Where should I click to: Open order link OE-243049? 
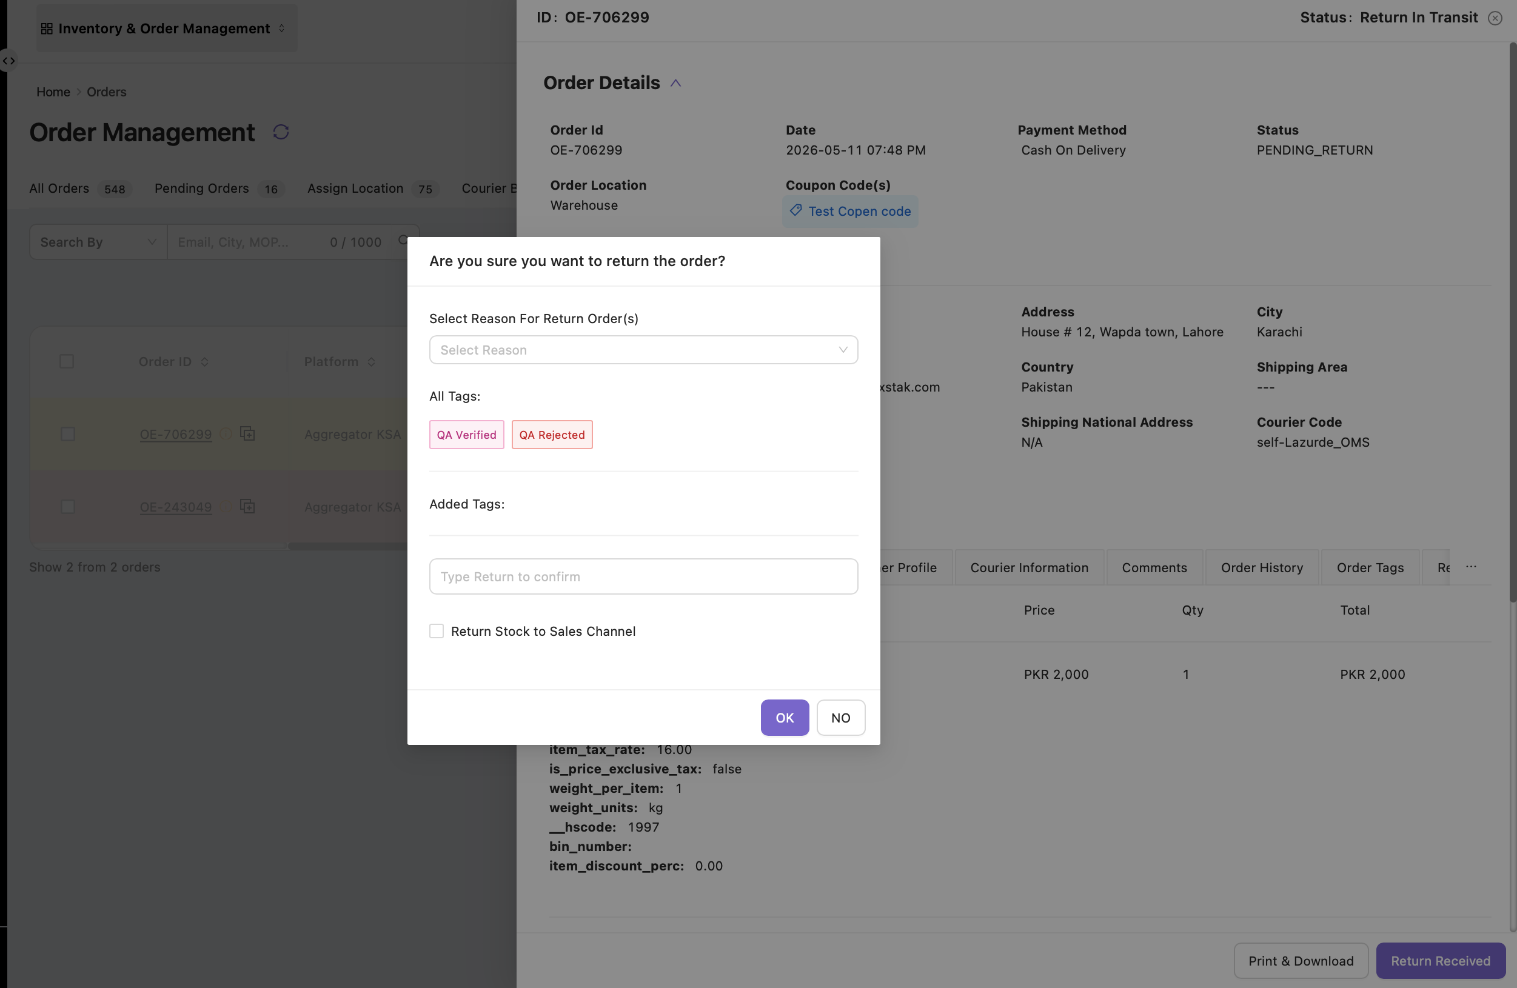(x=176, y=507)
